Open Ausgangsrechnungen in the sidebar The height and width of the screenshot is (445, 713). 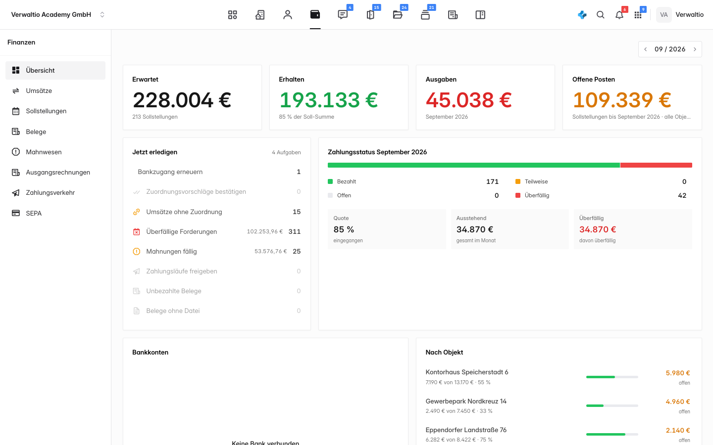tap(55, 172)
